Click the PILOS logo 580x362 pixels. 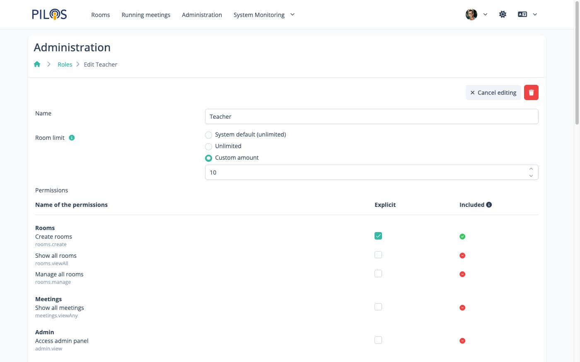coord(49,14)
